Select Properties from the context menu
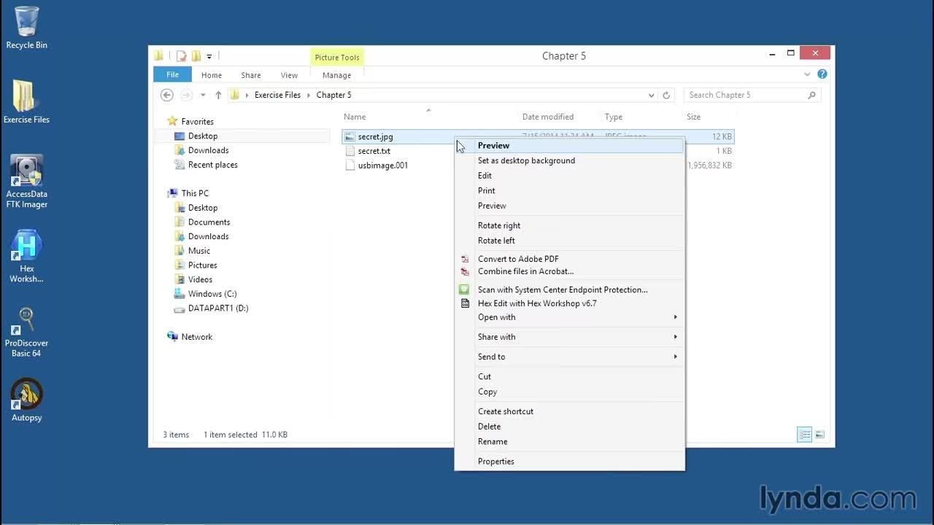 tap(496, 462)
